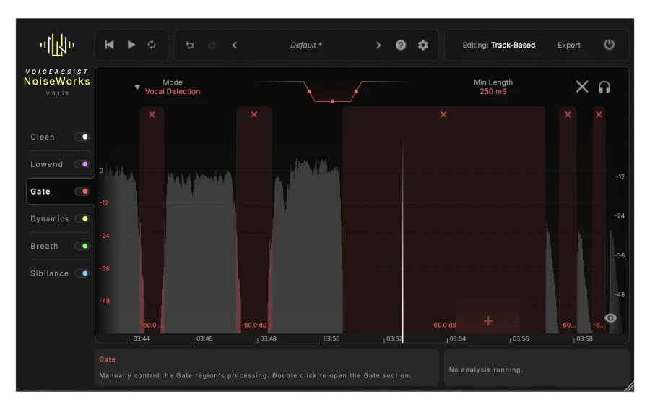Click the bottom center node of gate curve
This screenshot has width=650, height=410.
pos(332,101)
